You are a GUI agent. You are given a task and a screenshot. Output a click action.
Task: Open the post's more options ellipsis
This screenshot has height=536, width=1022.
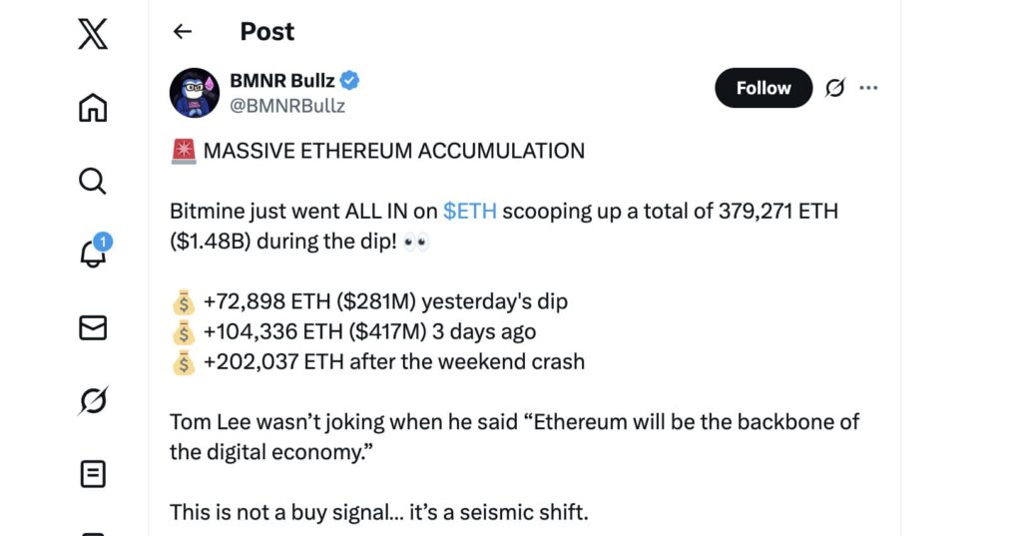click(x=868, y=88)
